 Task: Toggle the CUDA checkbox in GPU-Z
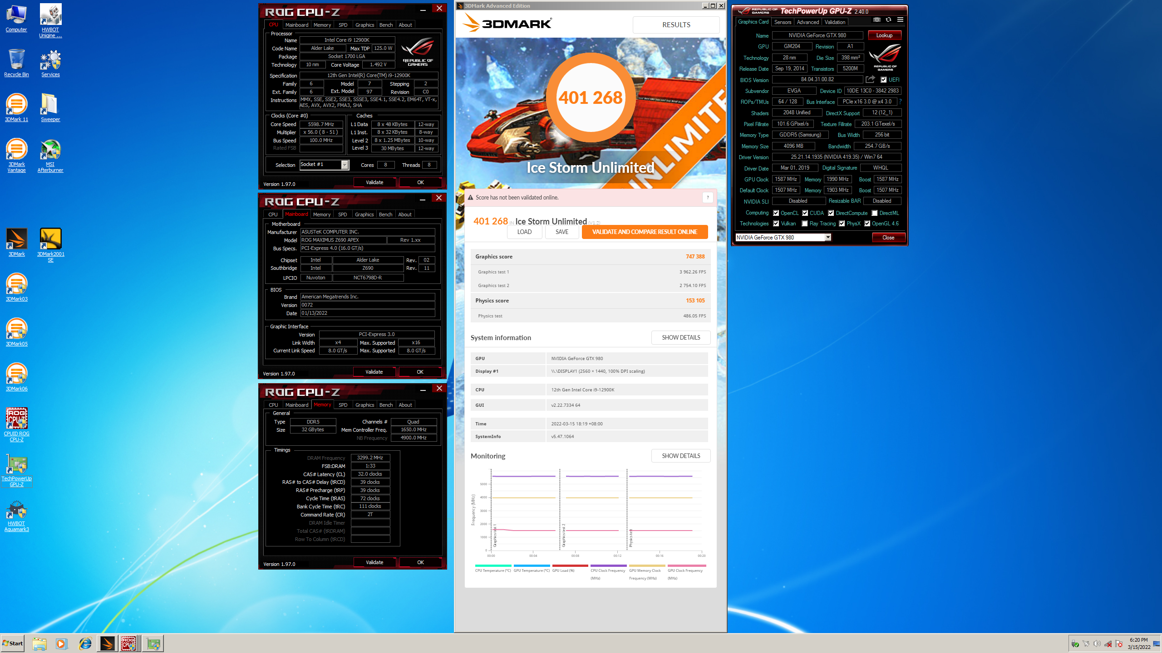point(805,213)
